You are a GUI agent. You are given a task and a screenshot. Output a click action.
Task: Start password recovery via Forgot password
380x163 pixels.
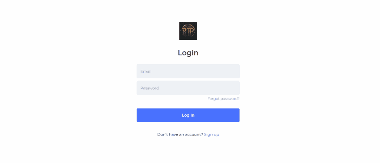pos(223,99)
